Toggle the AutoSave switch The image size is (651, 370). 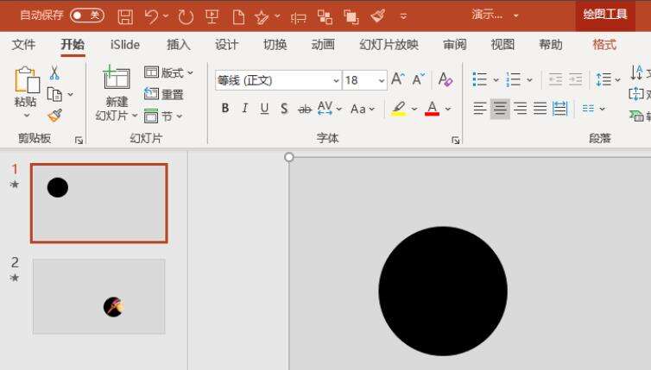point(86,16)
